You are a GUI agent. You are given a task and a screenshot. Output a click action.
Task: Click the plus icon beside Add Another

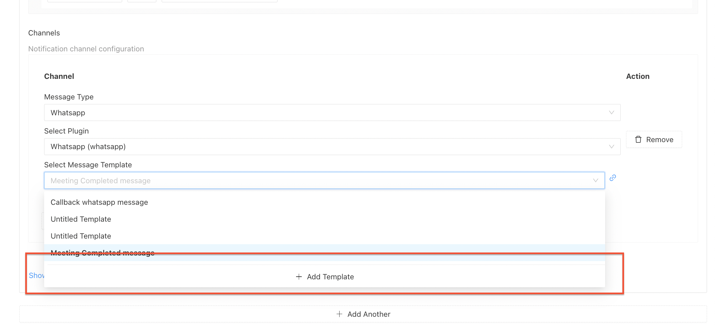(339, 314)
